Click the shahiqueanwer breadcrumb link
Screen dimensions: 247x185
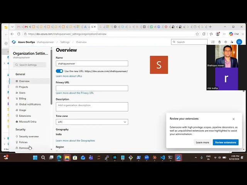45,42
